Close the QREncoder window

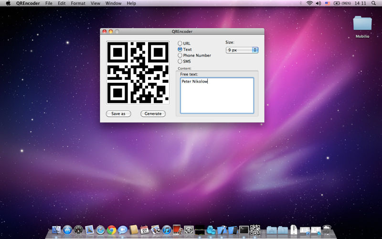click(x=105, y=32)
